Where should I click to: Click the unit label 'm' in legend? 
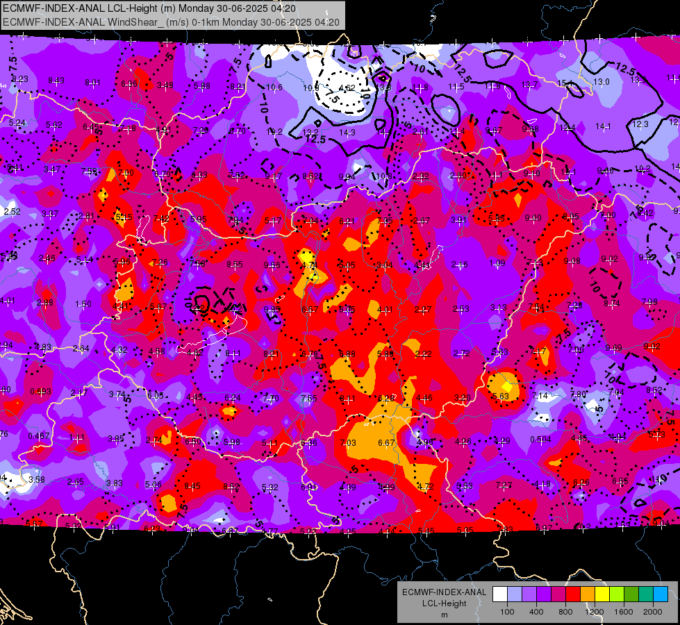point(444,615)
